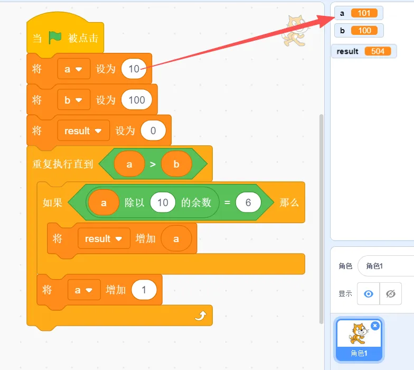Click the stage monitor for variable a
Screen dimensions: 414x370
359,13
